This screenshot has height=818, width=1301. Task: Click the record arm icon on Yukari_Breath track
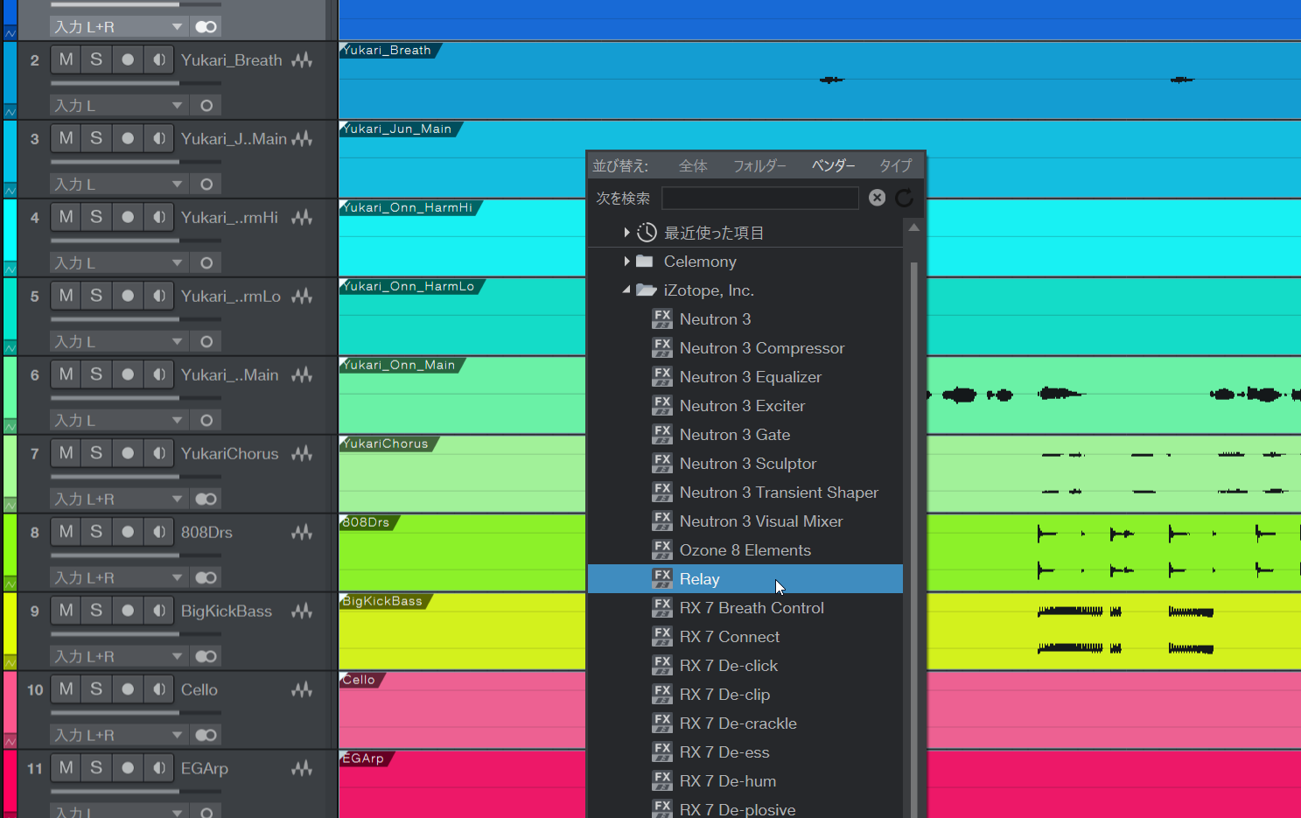(128, 60)
